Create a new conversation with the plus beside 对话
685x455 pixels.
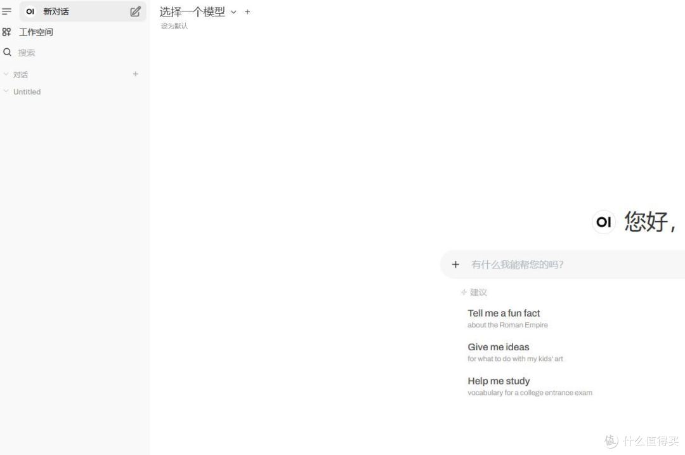(135, 74)
